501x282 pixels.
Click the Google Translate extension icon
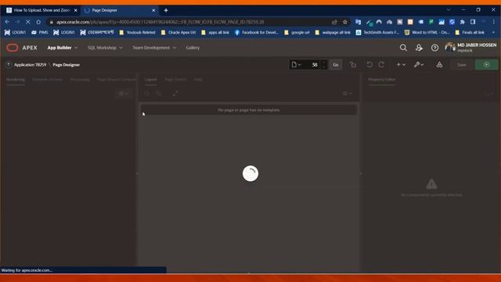pos(358,22)
